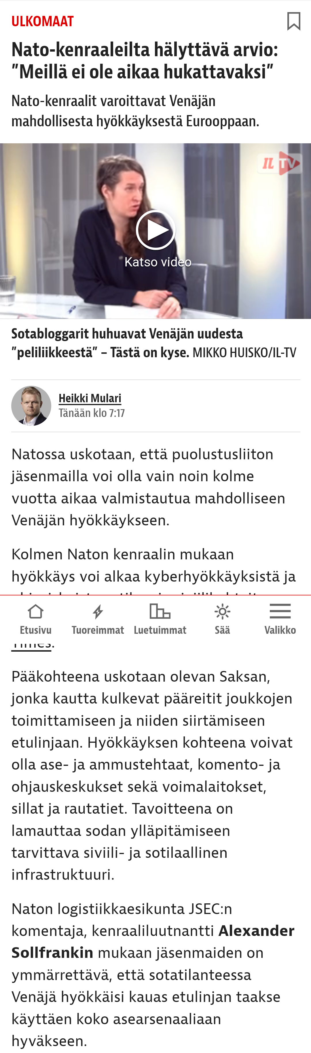Open Sää weather sun icon

coord(222,612)
